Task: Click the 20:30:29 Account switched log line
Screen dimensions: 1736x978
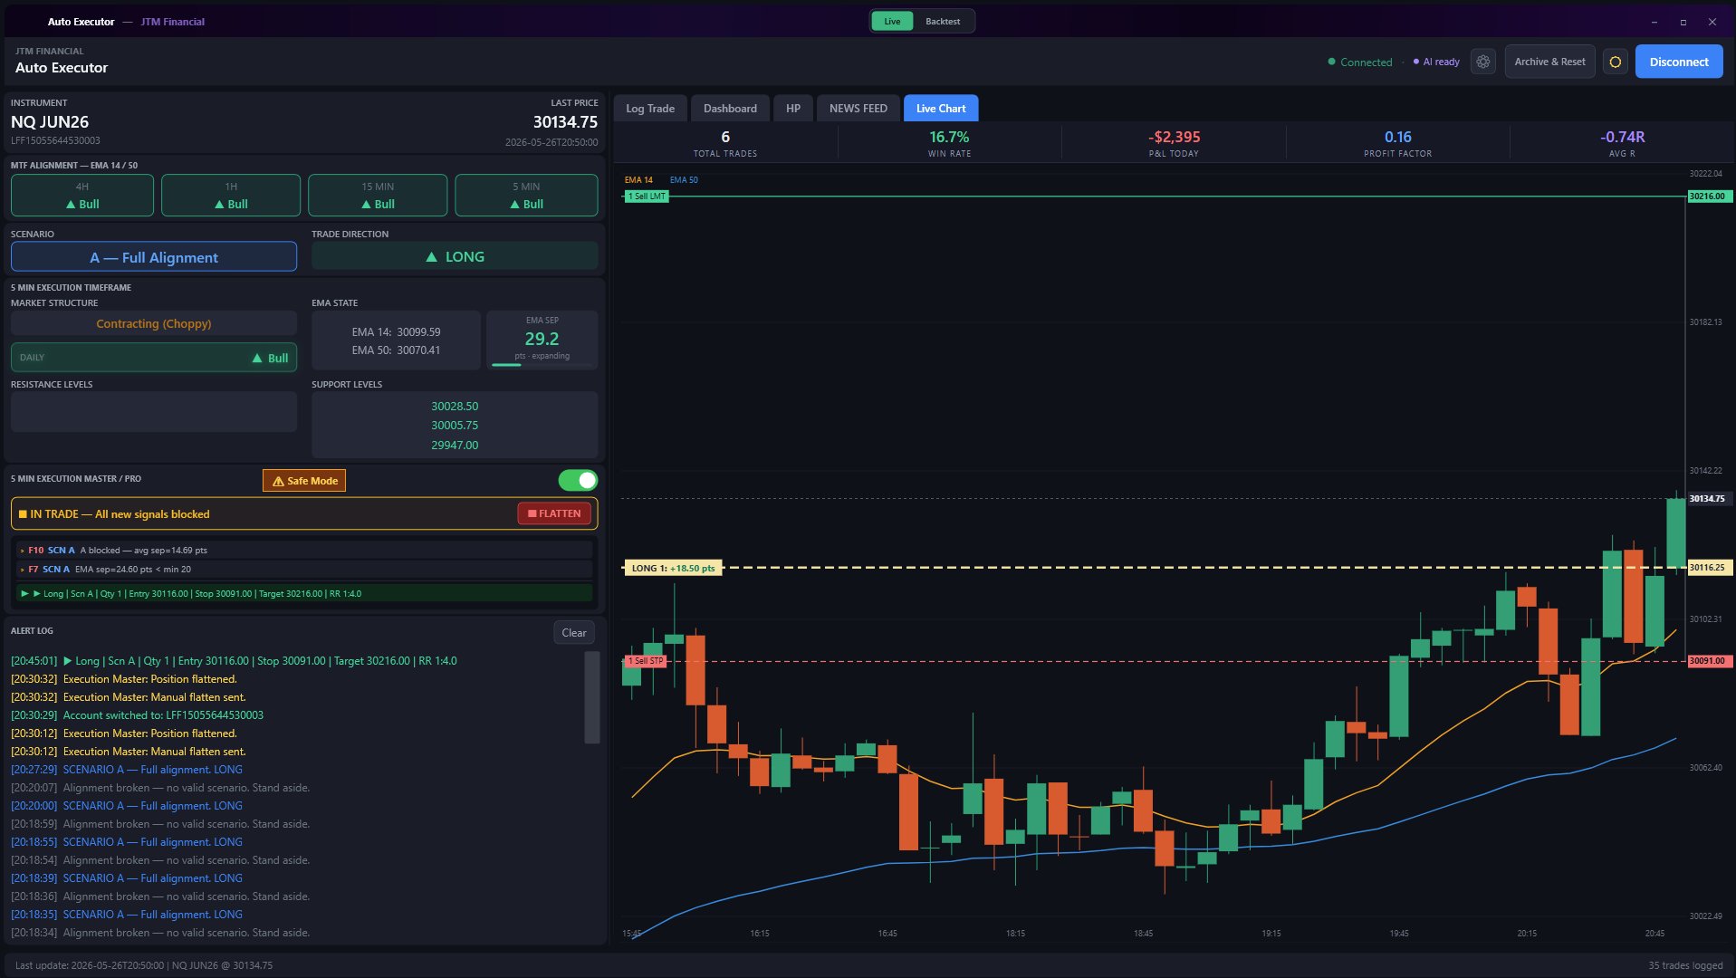Action: pos(138,715)
